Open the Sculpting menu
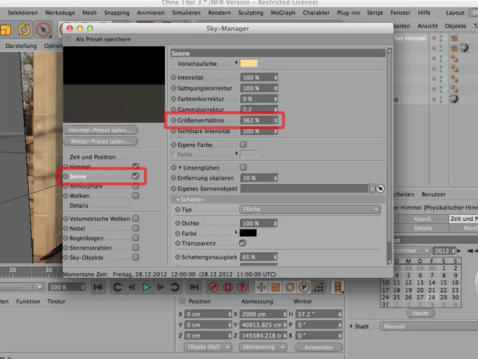The height and width of the screenshot is (359, 478). click(x=250, y=13)
